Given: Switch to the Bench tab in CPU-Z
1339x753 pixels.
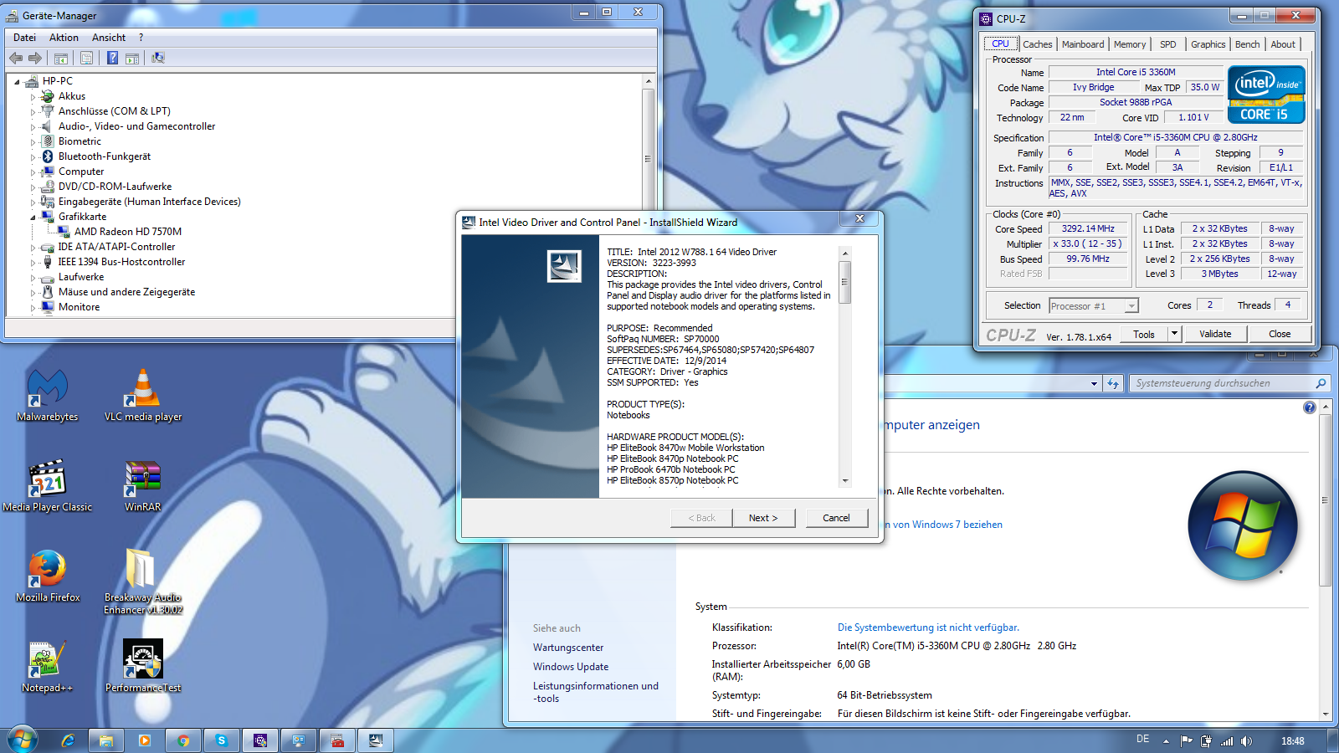Looking at the screenshot, I should tap(1247, 44).
